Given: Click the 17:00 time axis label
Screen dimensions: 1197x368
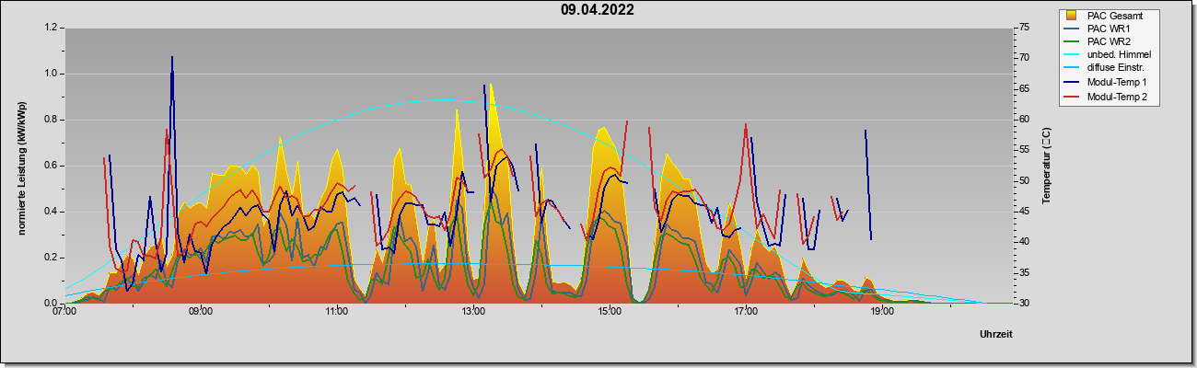Looking at the screenshot, I should [746, 312].
